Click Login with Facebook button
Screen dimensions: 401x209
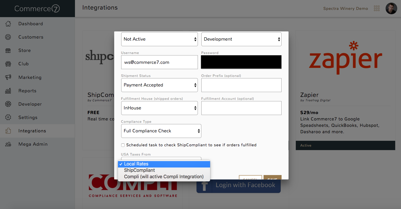point(239,185)
